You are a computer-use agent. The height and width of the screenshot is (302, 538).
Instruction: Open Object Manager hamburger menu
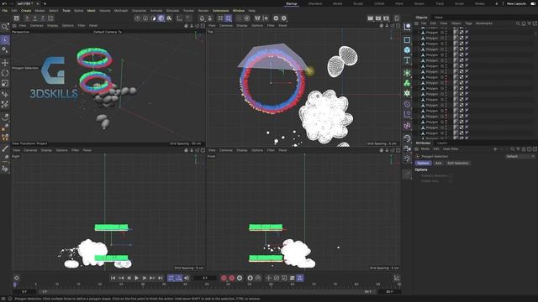coord(416,23)
